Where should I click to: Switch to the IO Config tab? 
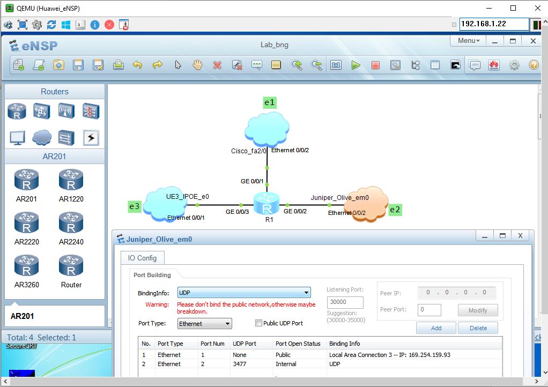pyautogui.click(x=142, y=258)
